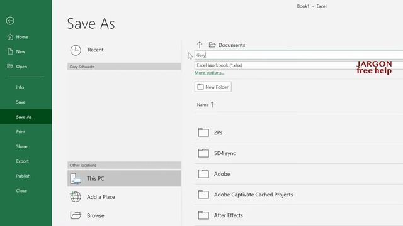Choose Save in the sidebar
The height and width of the screenshot is (226, 403).
click(x=21, y=102)
